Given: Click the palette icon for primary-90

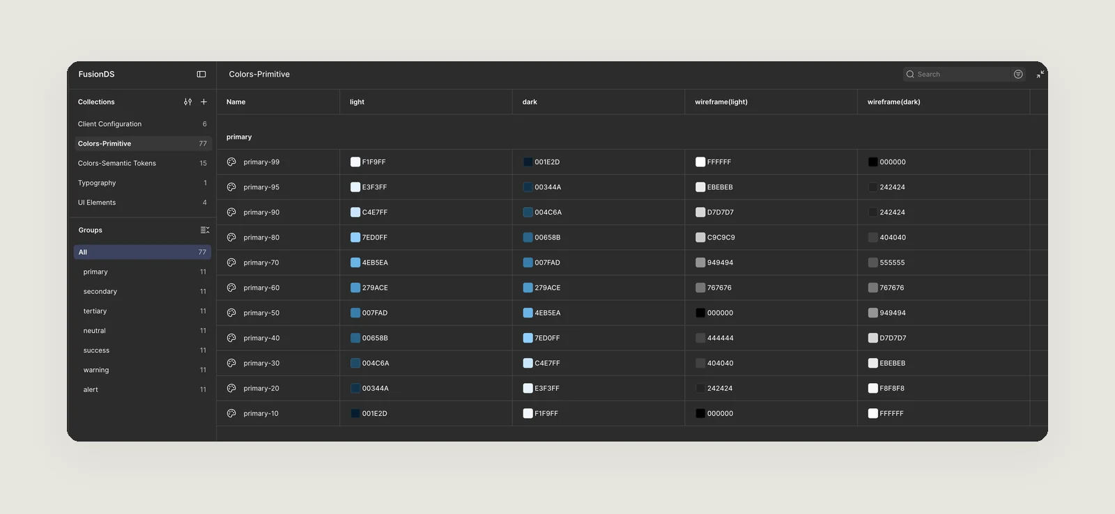Looking at the screenshot, I should [231, 212].
